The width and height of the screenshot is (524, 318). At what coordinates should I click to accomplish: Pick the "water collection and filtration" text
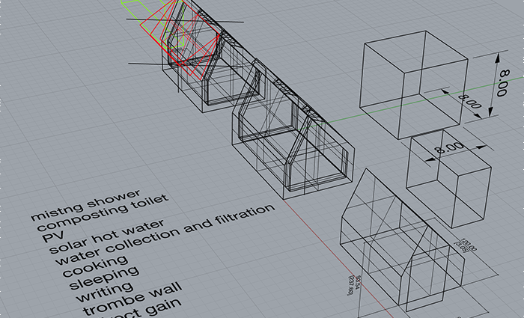pyautogui.click(x=165, y=234)
